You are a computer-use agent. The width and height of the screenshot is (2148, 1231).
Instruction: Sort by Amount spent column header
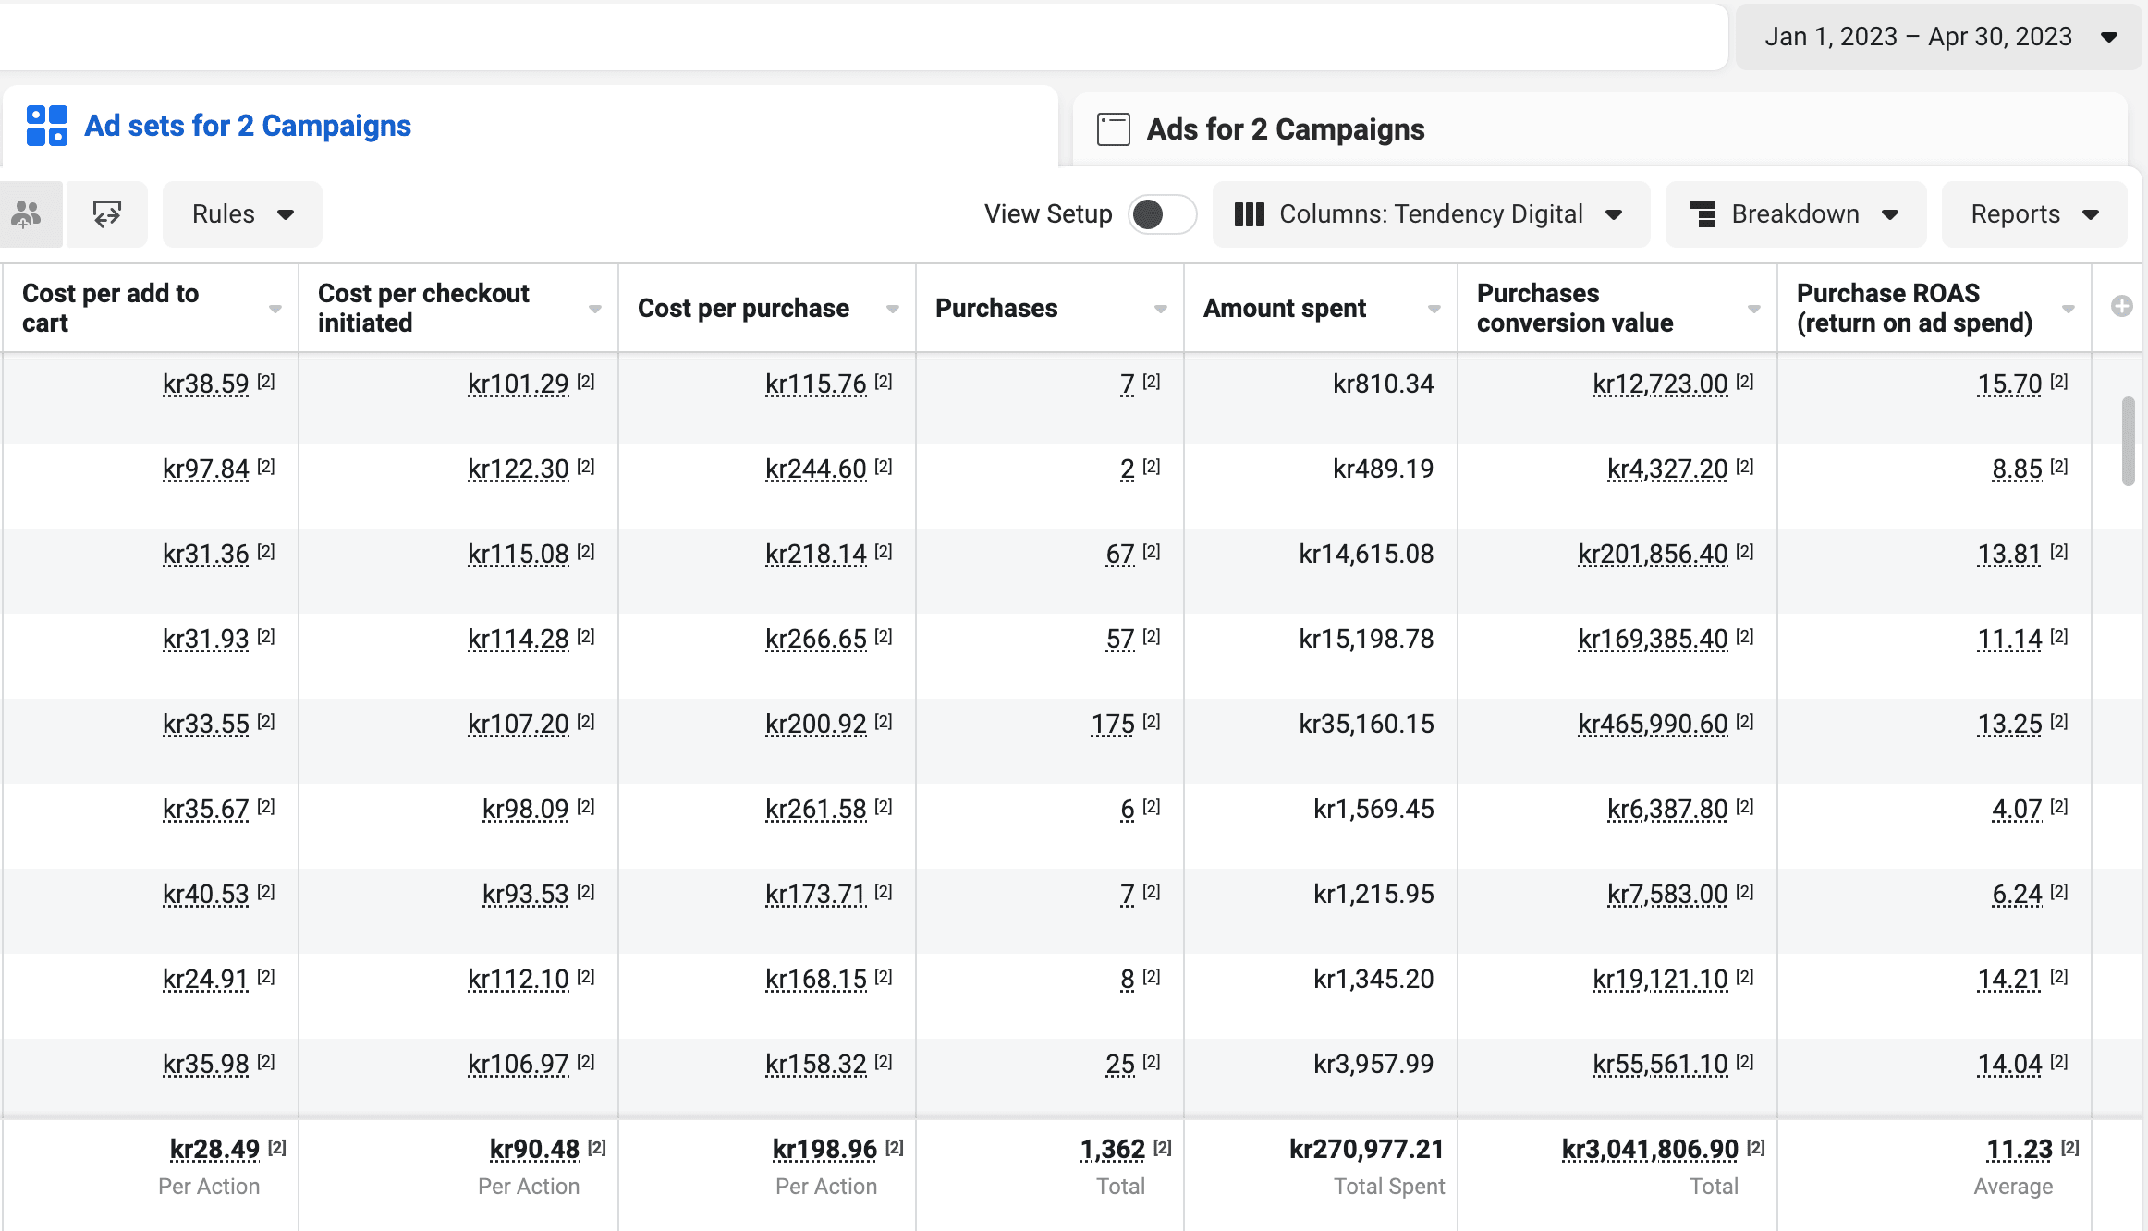coord(1284,309)
